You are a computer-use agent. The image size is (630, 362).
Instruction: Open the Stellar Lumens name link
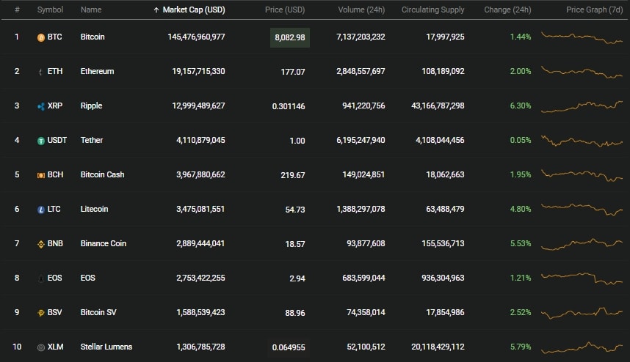(106, 347)
